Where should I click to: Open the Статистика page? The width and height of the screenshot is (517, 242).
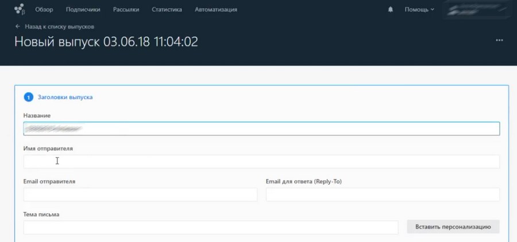[x=167, y=10]
